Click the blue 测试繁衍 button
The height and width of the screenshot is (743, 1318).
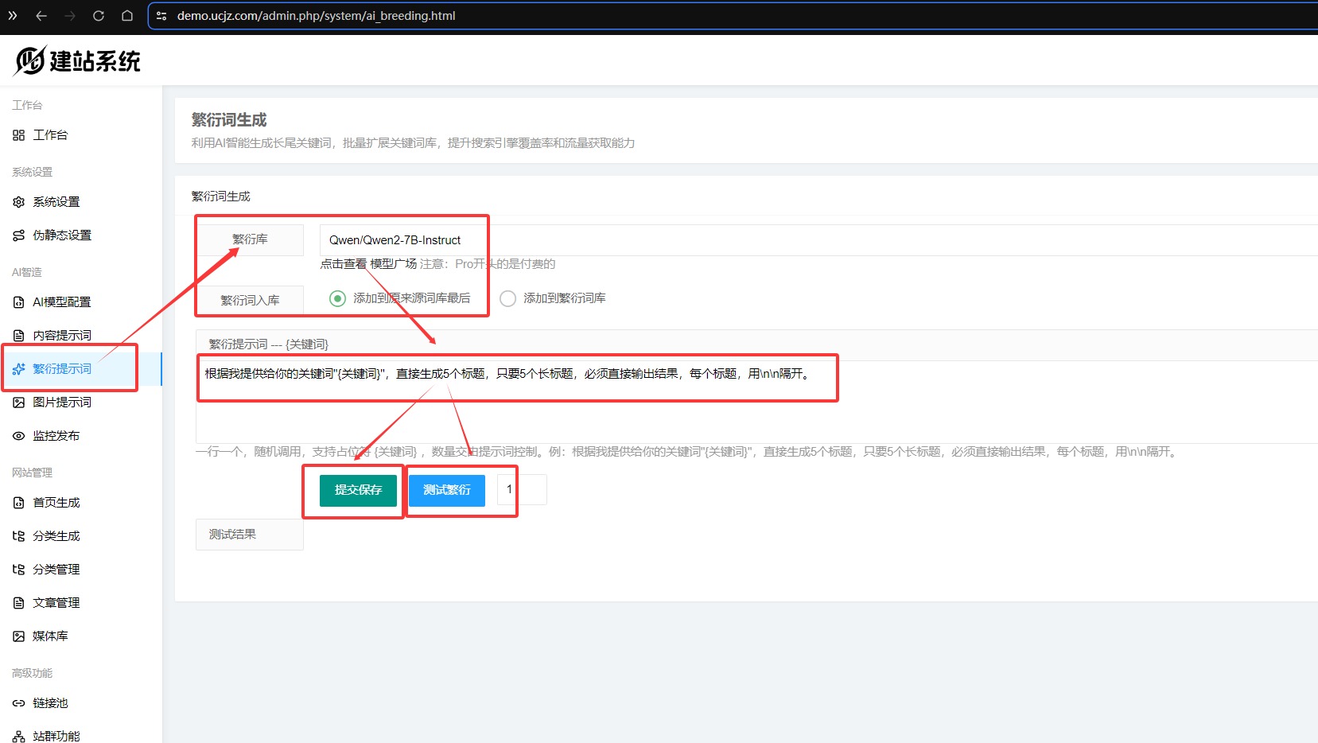(446, 490)
